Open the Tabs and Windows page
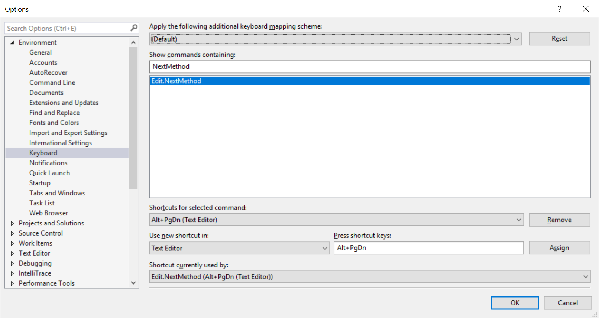Screen dimensions: 599x318 [57, 193]
